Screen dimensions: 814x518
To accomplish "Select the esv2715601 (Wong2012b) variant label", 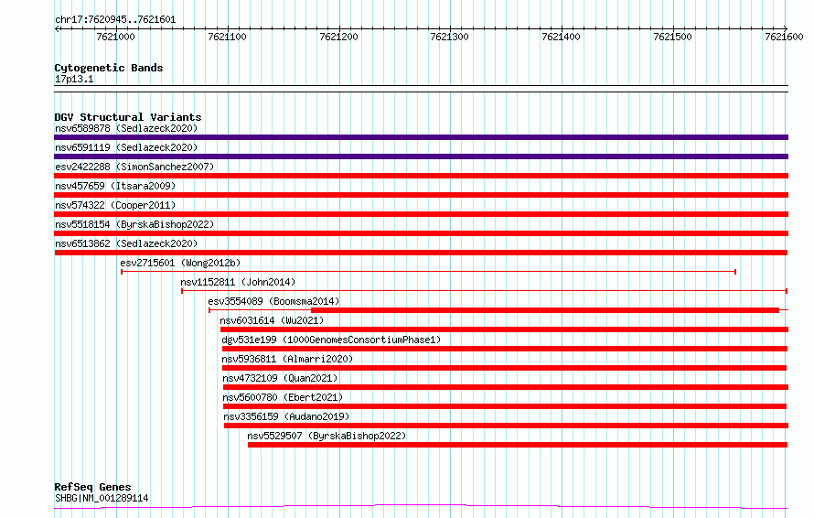I will (180, 263).
